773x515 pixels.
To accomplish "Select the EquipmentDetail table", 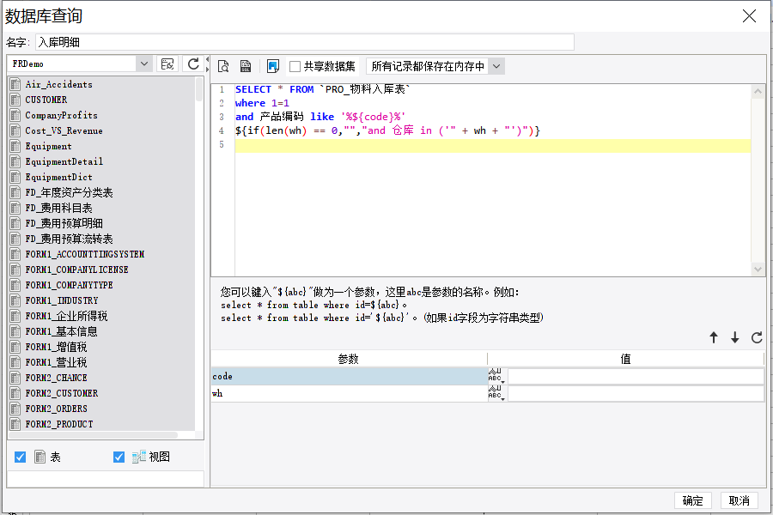I will (x=64, y=161).
